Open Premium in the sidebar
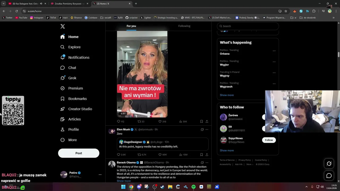The image size is (340, 191). (72, 88)
